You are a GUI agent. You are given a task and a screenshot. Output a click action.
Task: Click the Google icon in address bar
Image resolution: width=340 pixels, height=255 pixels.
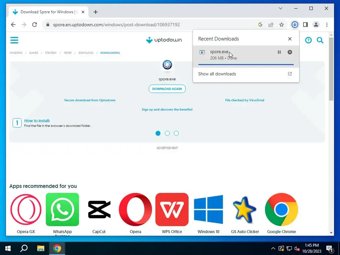[x=260, y=25]
